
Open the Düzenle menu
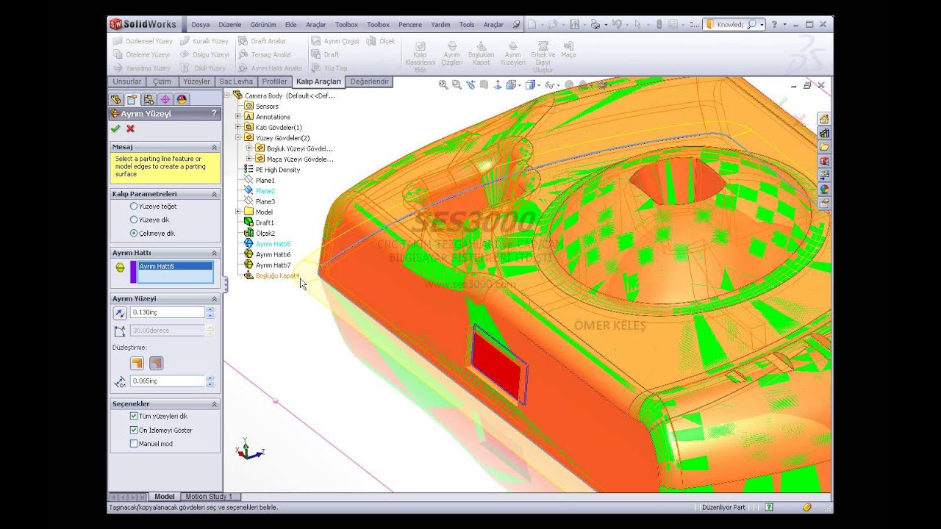[x=230, y=24]
